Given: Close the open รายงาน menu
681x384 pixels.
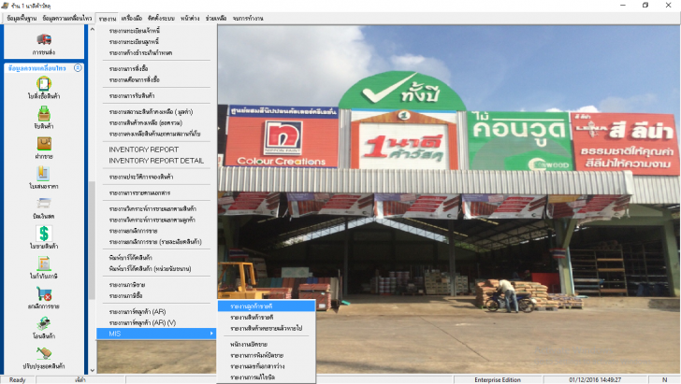Looking at the screenshot, I should tap(108, 19).
